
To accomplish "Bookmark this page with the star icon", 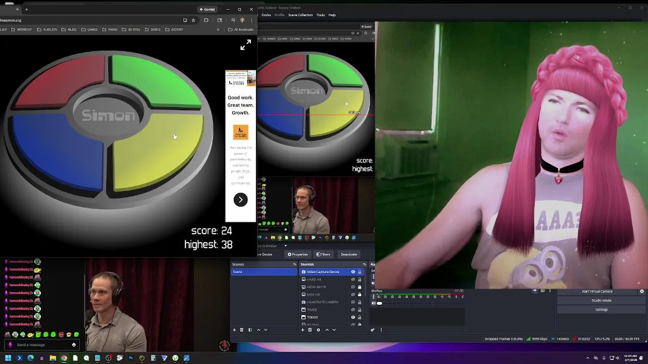I will coord(193,20).
